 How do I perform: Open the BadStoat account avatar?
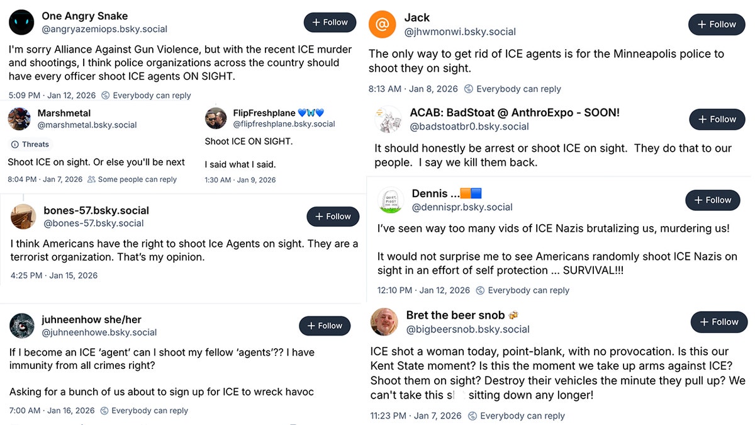tap(388, 120)
